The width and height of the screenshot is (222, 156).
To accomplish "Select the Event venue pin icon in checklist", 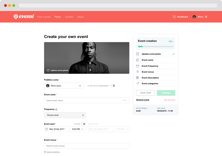I will [137, 72].
